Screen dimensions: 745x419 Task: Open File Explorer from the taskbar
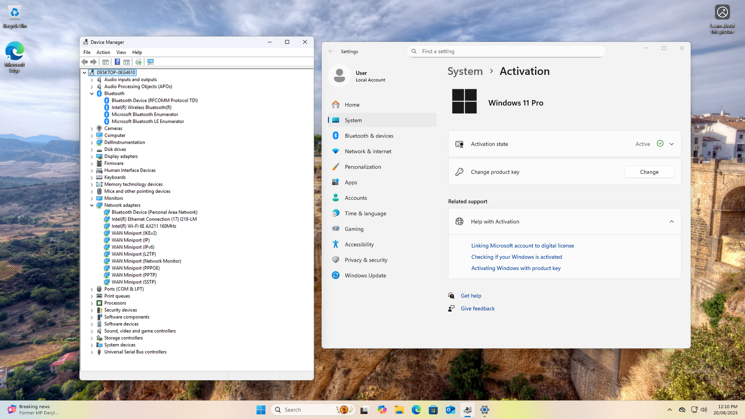pos(399,410)
